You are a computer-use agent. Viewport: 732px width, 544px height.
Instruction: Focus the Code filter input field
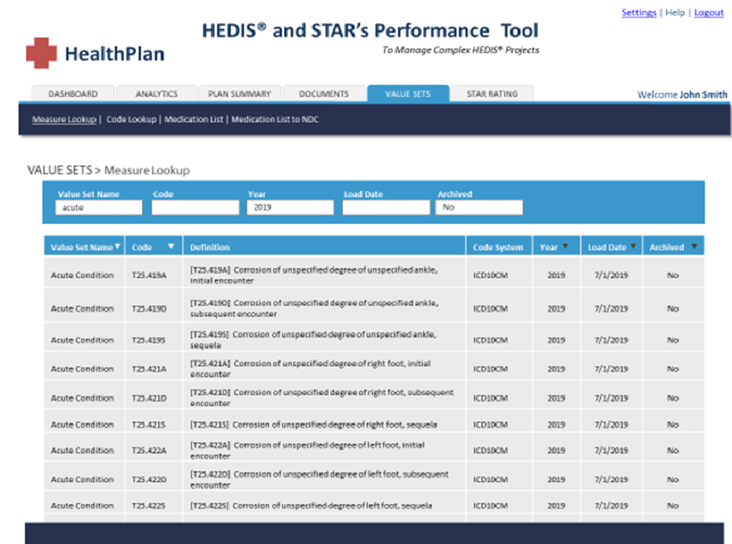195,208
